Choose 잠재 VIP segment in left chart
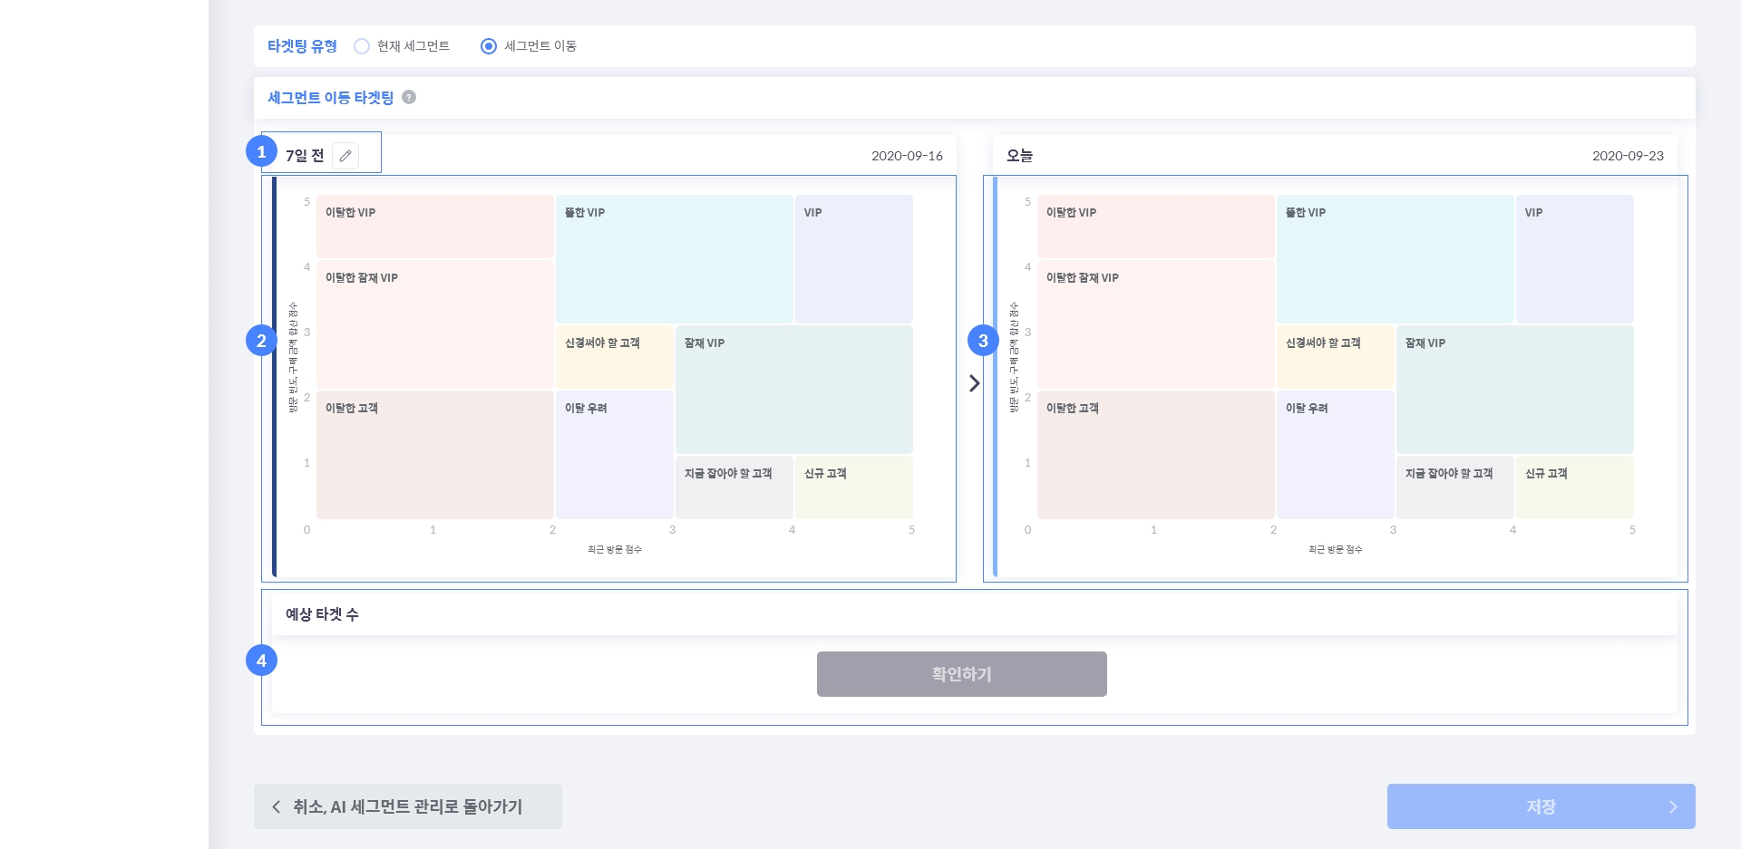This screenshot has height=849, width=1741. pyautogui.click(x=793, y=390)
